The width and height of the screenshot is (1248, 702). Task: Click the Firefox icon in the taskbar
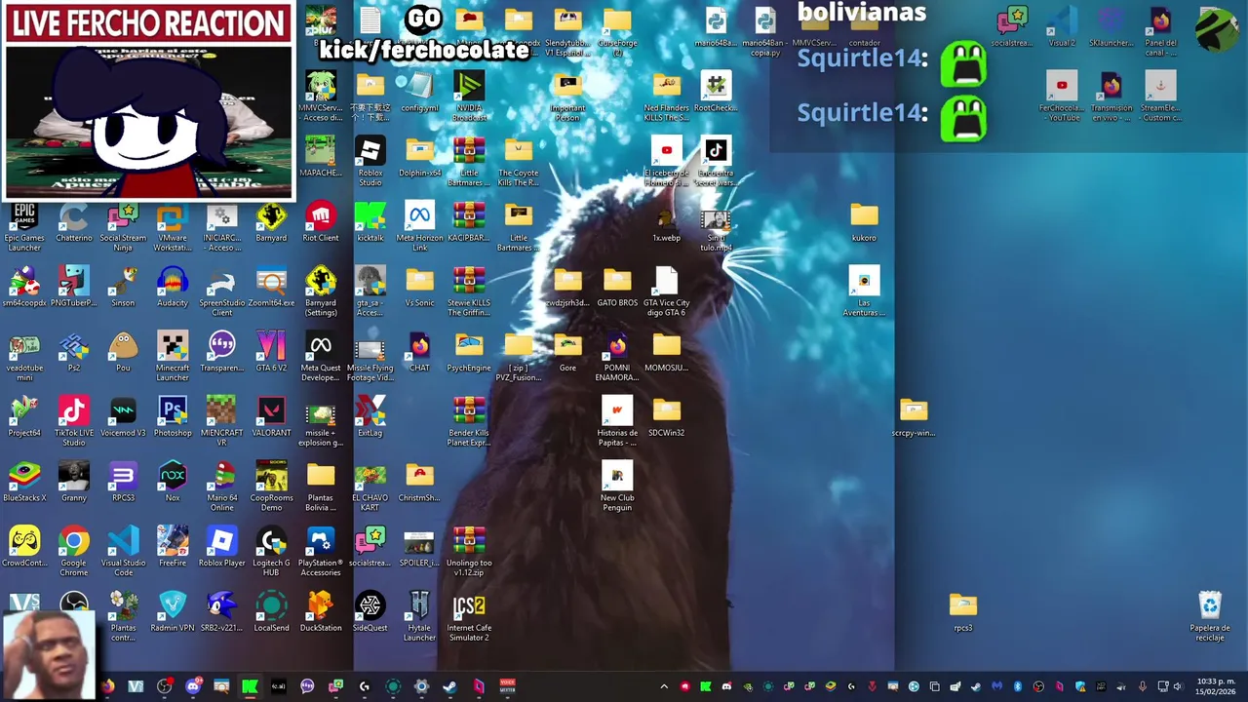pyautogui.click(x=107, y=686)
